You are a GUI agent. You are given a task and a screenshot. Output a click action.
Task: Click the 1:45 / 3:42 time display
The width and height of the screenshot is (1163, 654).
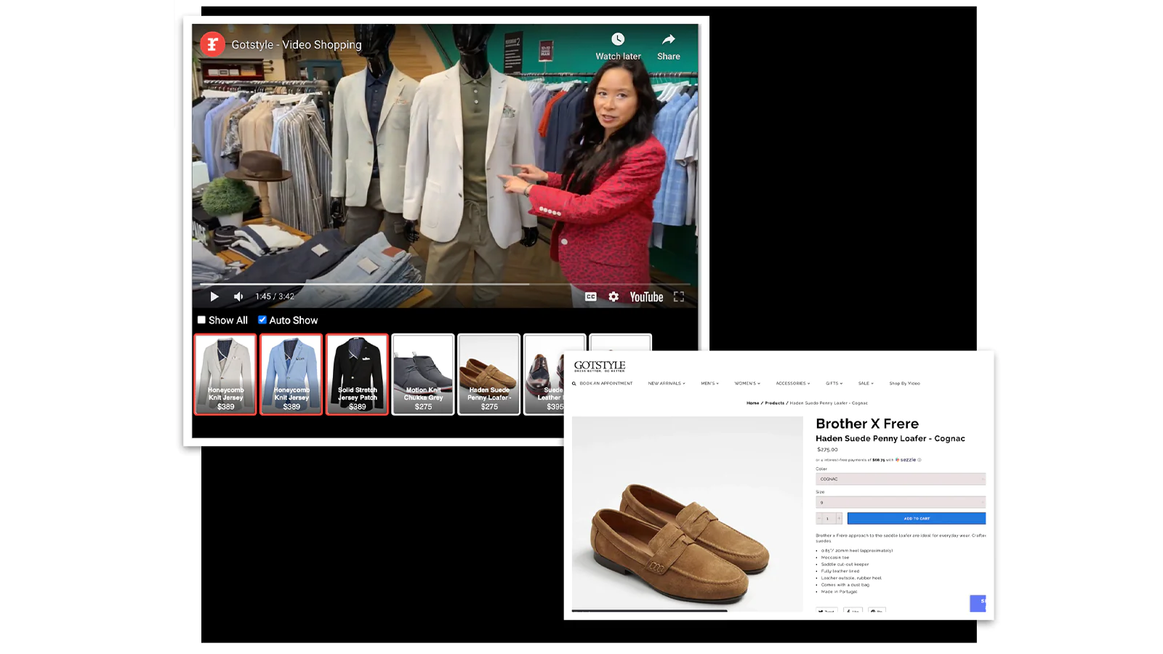275,296
